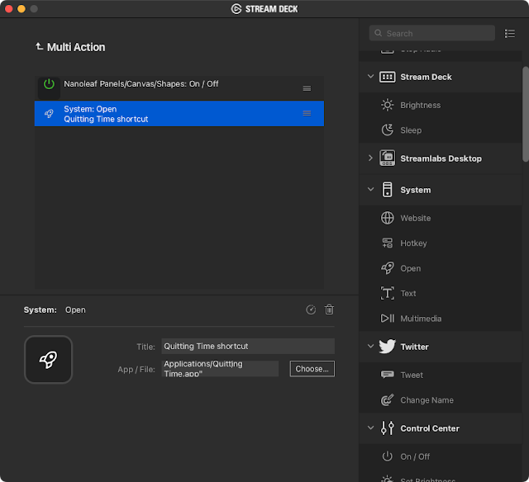529x482 pixels.
Task: Select the Brightness action
Action: coord(420,105)
